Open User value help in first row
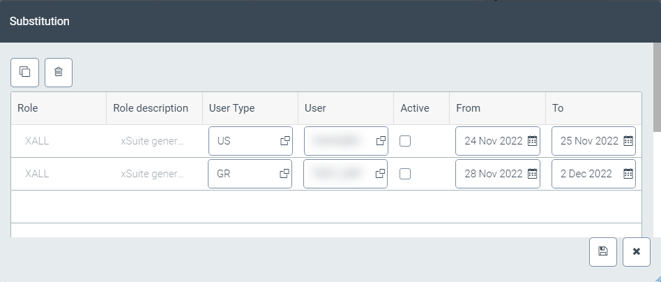The height and width of the screenshot is (282, 661). click(381, 141)
